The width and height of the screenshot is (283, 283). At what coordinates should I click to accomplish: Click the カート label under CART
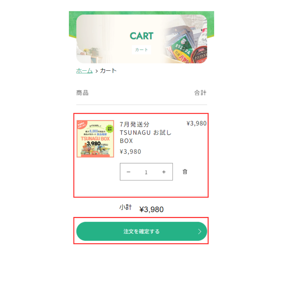coord(141,50)
